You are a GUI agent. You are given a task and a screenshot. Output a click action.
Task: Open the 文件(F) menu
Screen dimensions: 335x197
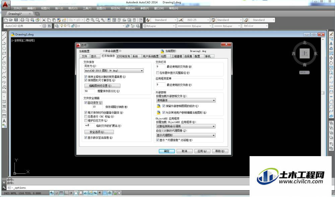(18, 8)
